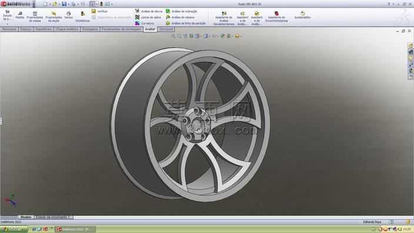Open the Save dropdown arrow
The image size is (414, 233).
tap(68, 4)
